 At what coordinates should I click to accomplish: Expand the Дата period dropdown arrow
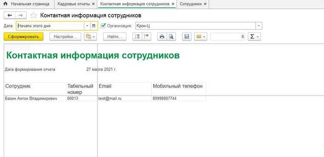pyautogui.click(x=87, y=26)
